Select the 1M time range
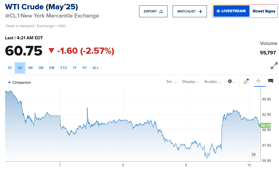The image size is (279, 174). pyautogui.click(x=30, y=68)
